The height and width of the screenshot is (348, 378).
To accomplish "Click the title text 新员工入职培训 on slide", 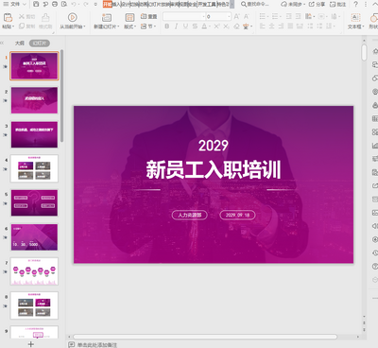I will [x=214, y=169].
